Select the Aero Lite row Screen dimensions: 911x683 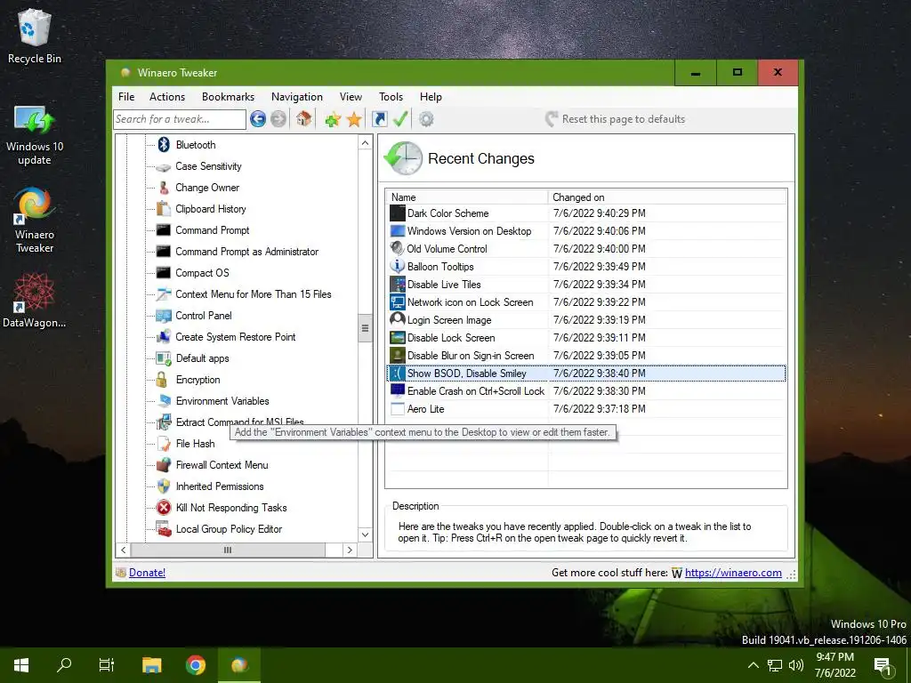pyautogui.click(x=586, y=409)
